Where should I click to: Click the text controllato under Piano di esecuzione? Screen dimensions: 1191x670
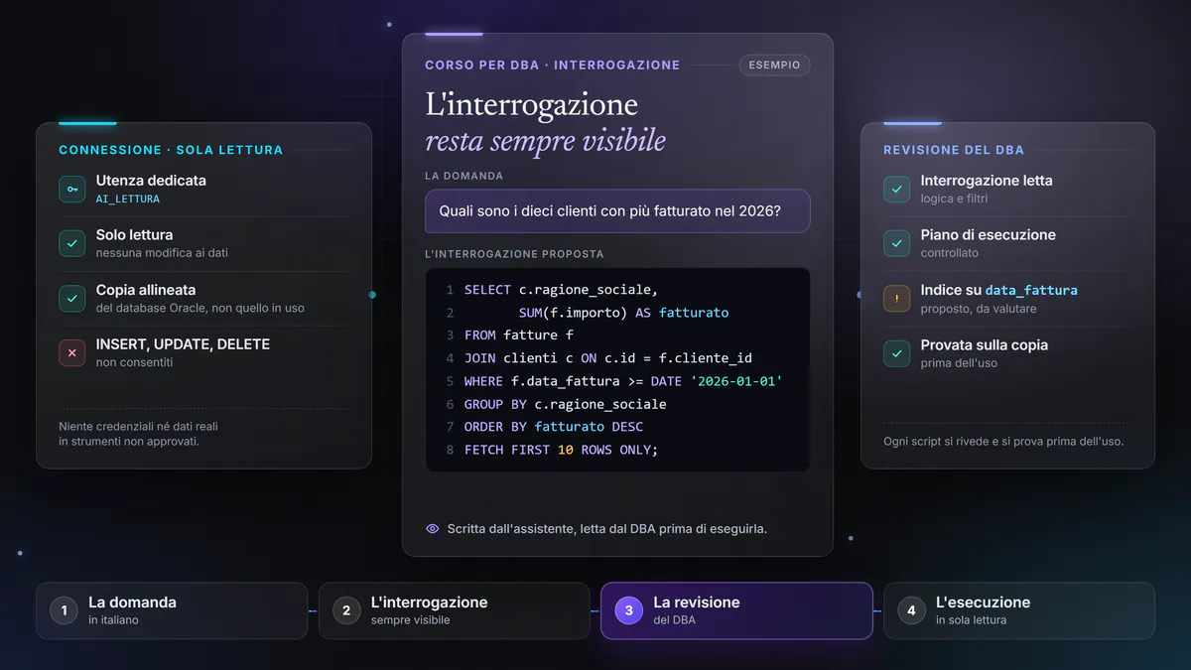click(x=950, y=253)
